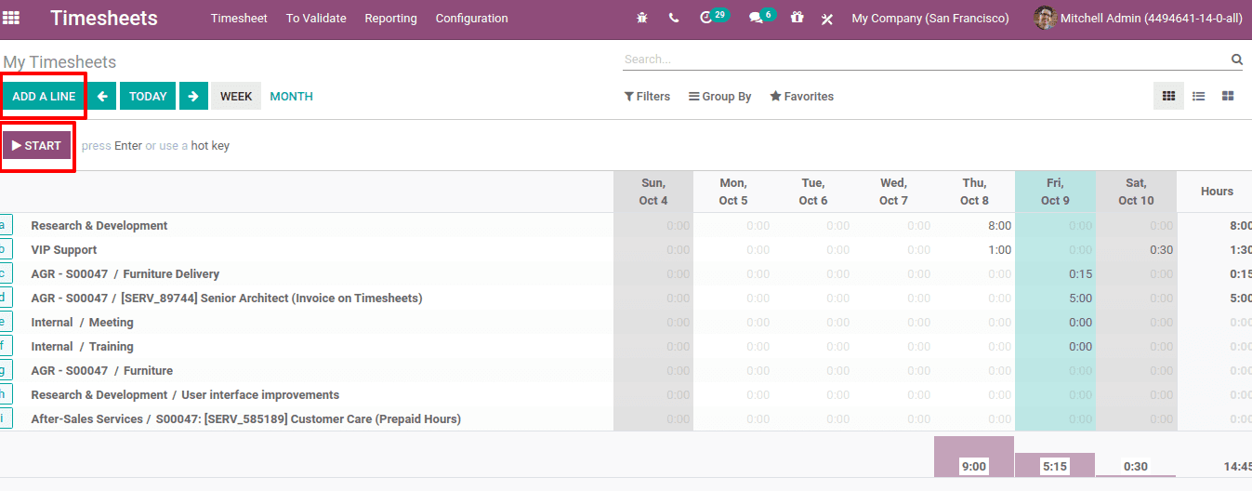Click Research & Development row's Thursday 8:00 cell
Image resolution: width=1252 pixels, height=491 pixels.
[974, 225]
